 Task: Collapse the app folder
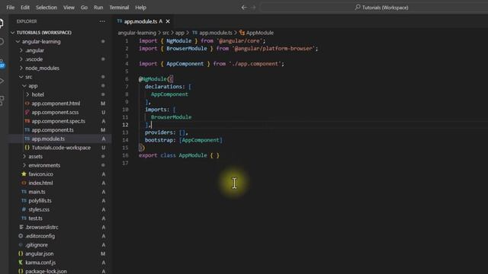pyautogui.click(x=33, y=86)
